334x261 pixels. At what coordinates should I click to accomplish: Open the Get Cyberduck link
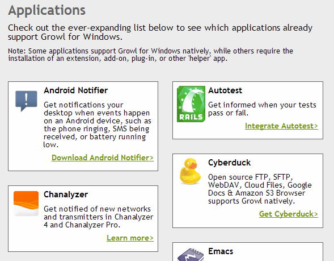tap(289, 214)
